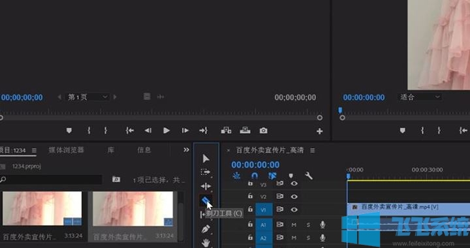The width and height of the screenshot is (470, 248).
Task: Switch to the 媒体浏览器 tab
Action: [x=66, y=150]
